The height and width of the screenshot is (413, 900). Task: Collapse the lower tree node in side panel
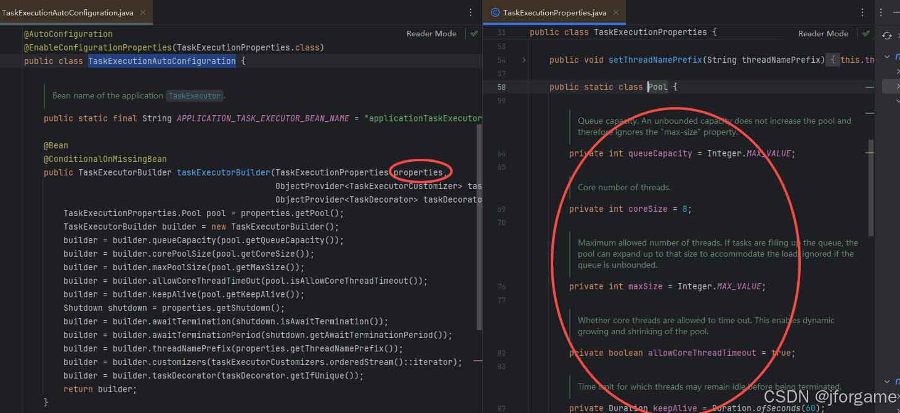pyautogui.click(x=888, y=382)
